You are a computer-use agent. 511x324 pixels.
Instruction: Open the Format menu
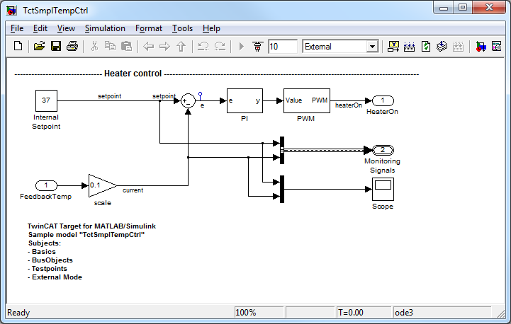click(x=149, y=28)
